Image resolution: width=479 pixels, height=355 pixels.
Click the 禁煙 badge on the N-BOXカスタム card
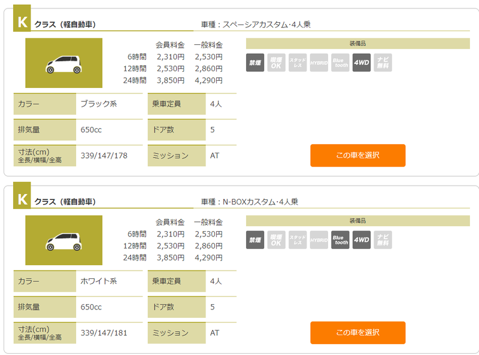coord(255,240)
